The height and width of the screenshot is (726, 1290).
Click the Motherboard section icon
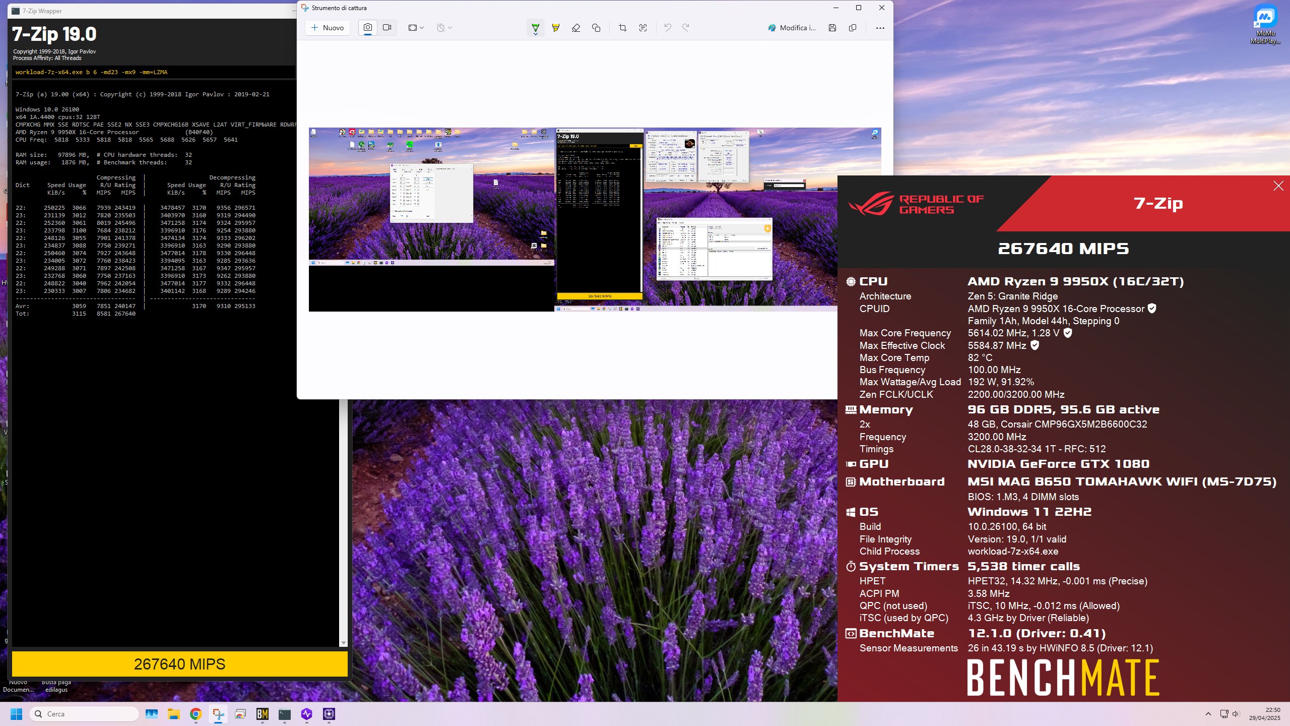[x=851, y=482]
